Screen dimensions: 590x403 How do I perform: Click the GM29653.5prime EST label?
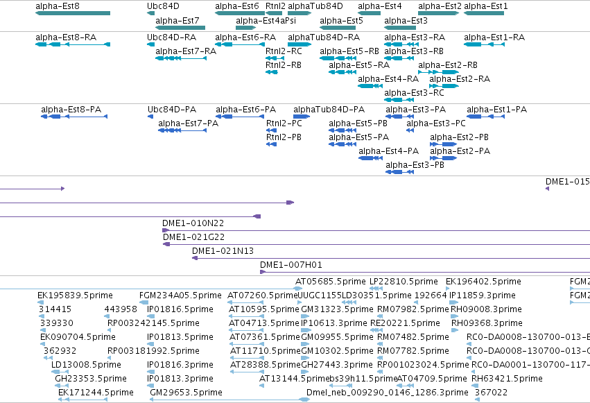[186, 393]
